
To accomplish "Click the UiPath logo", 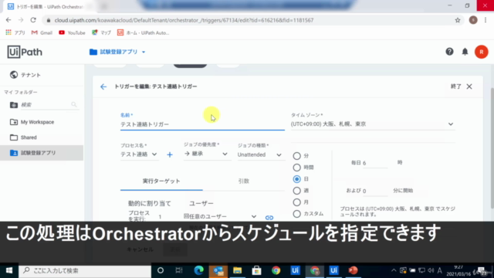I will coord(25,52).
